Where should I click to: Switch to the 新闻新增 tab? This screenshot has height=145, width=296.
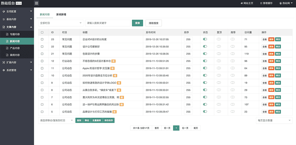[61, 15]
